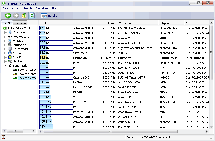
Task: Click the Datenträger drive icon in the tree
Action: 10,49
